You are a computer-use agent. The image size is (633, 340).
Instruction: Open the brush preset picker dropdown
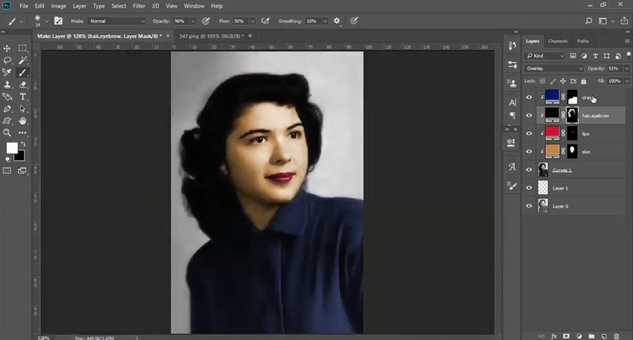tap(46, 21)
